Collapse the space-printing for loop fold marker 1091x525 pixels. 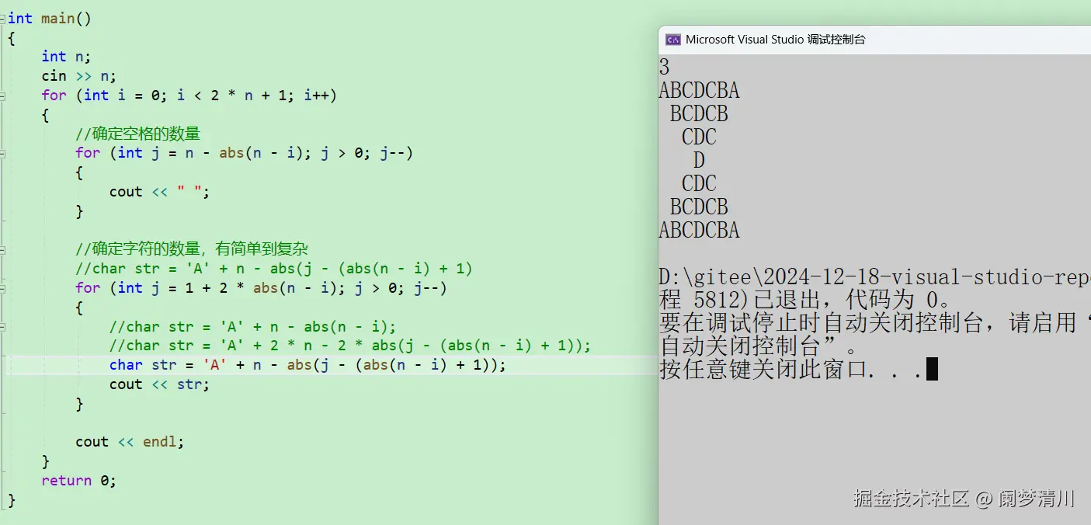[3, 153]
